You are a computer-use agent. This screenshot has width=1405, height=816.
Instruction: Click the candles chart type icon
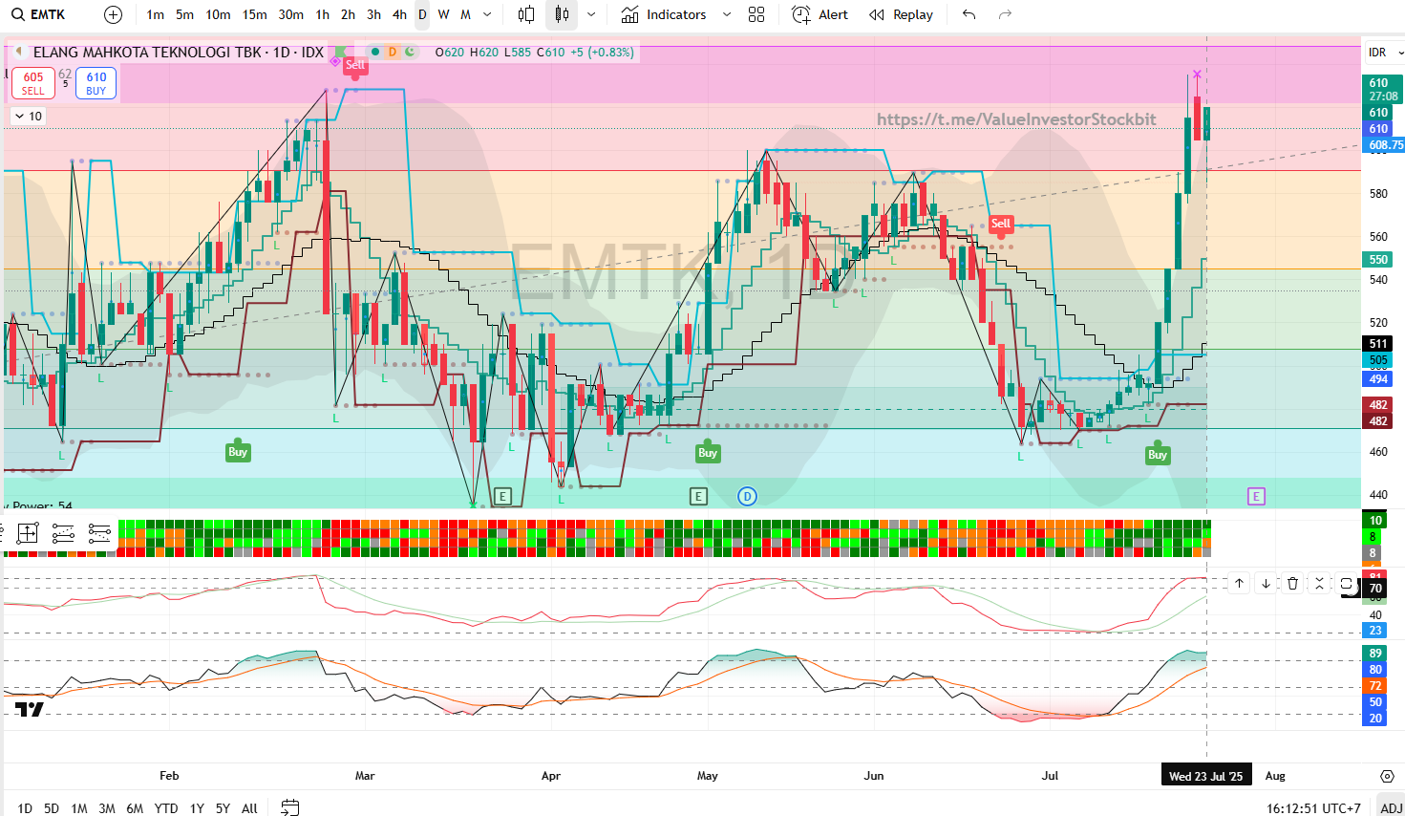pos(562,14)
